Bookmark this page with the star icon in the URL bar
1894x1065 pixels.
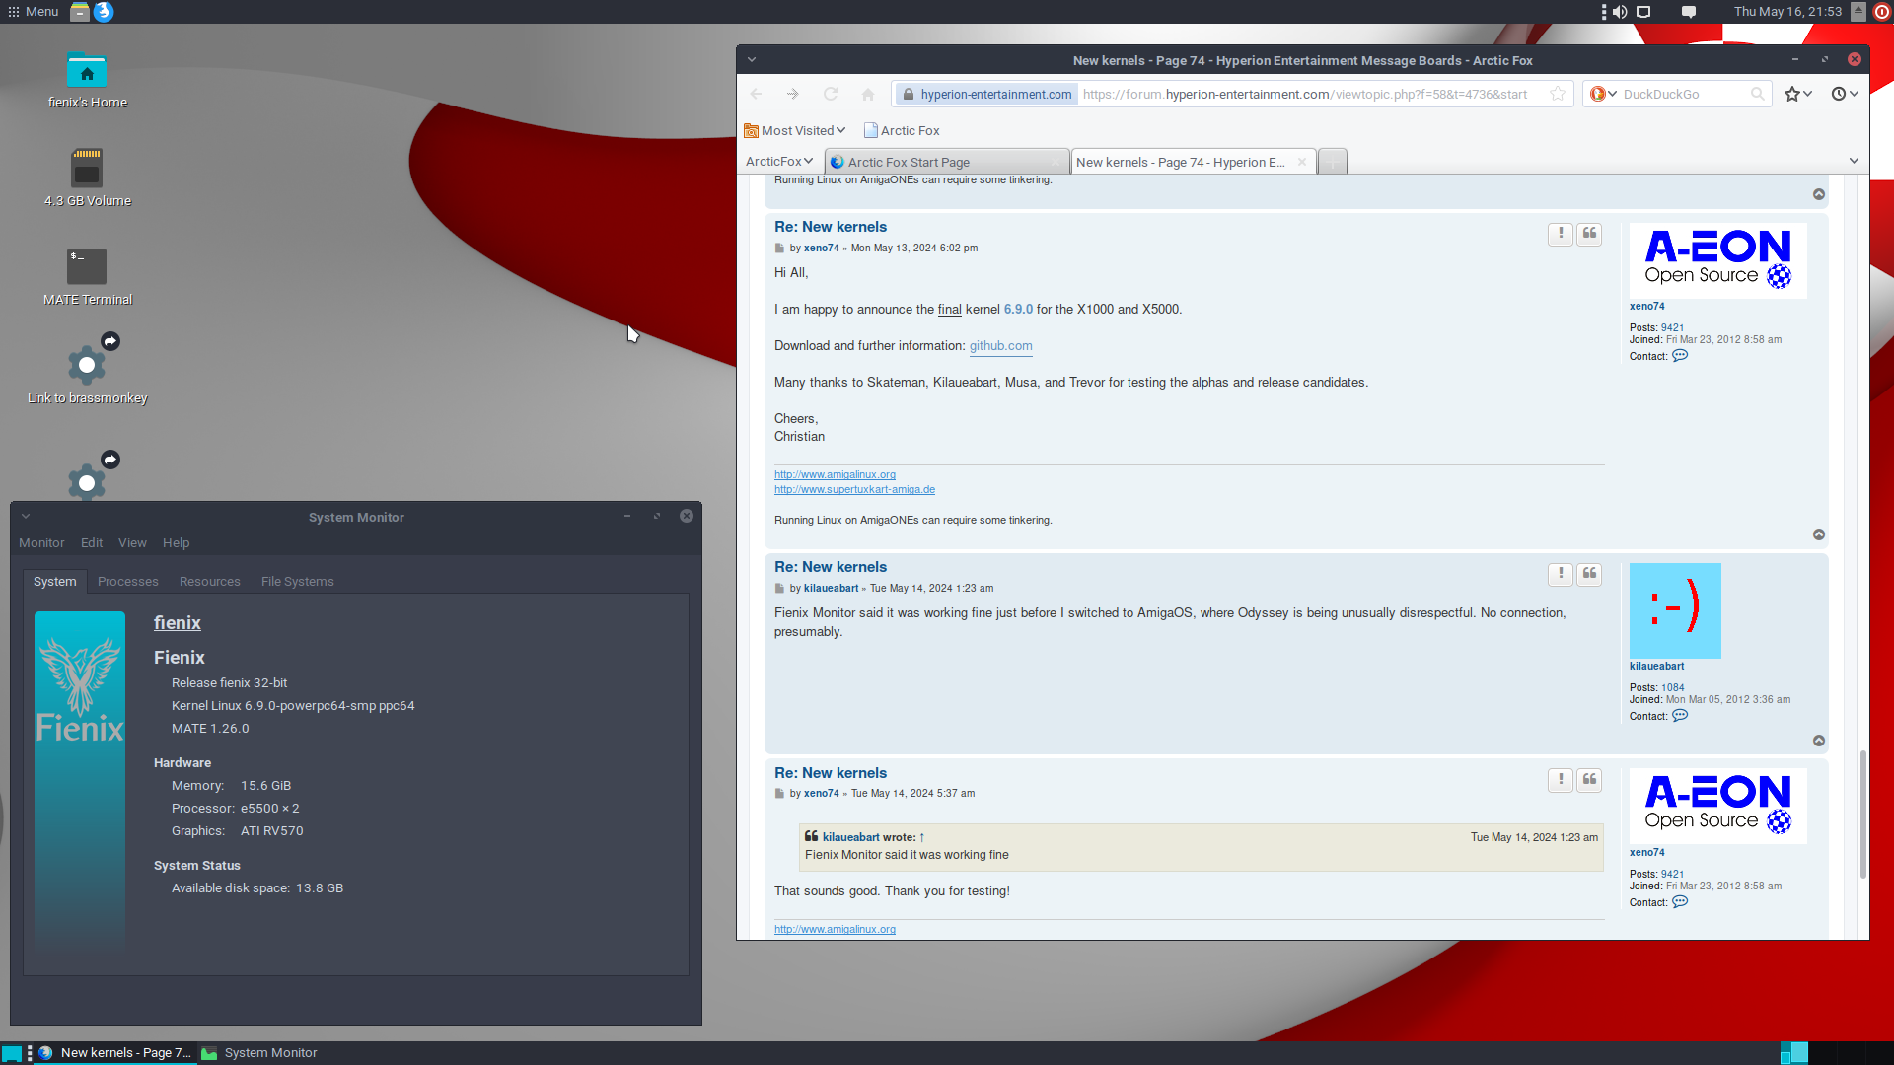[1558, 94]
